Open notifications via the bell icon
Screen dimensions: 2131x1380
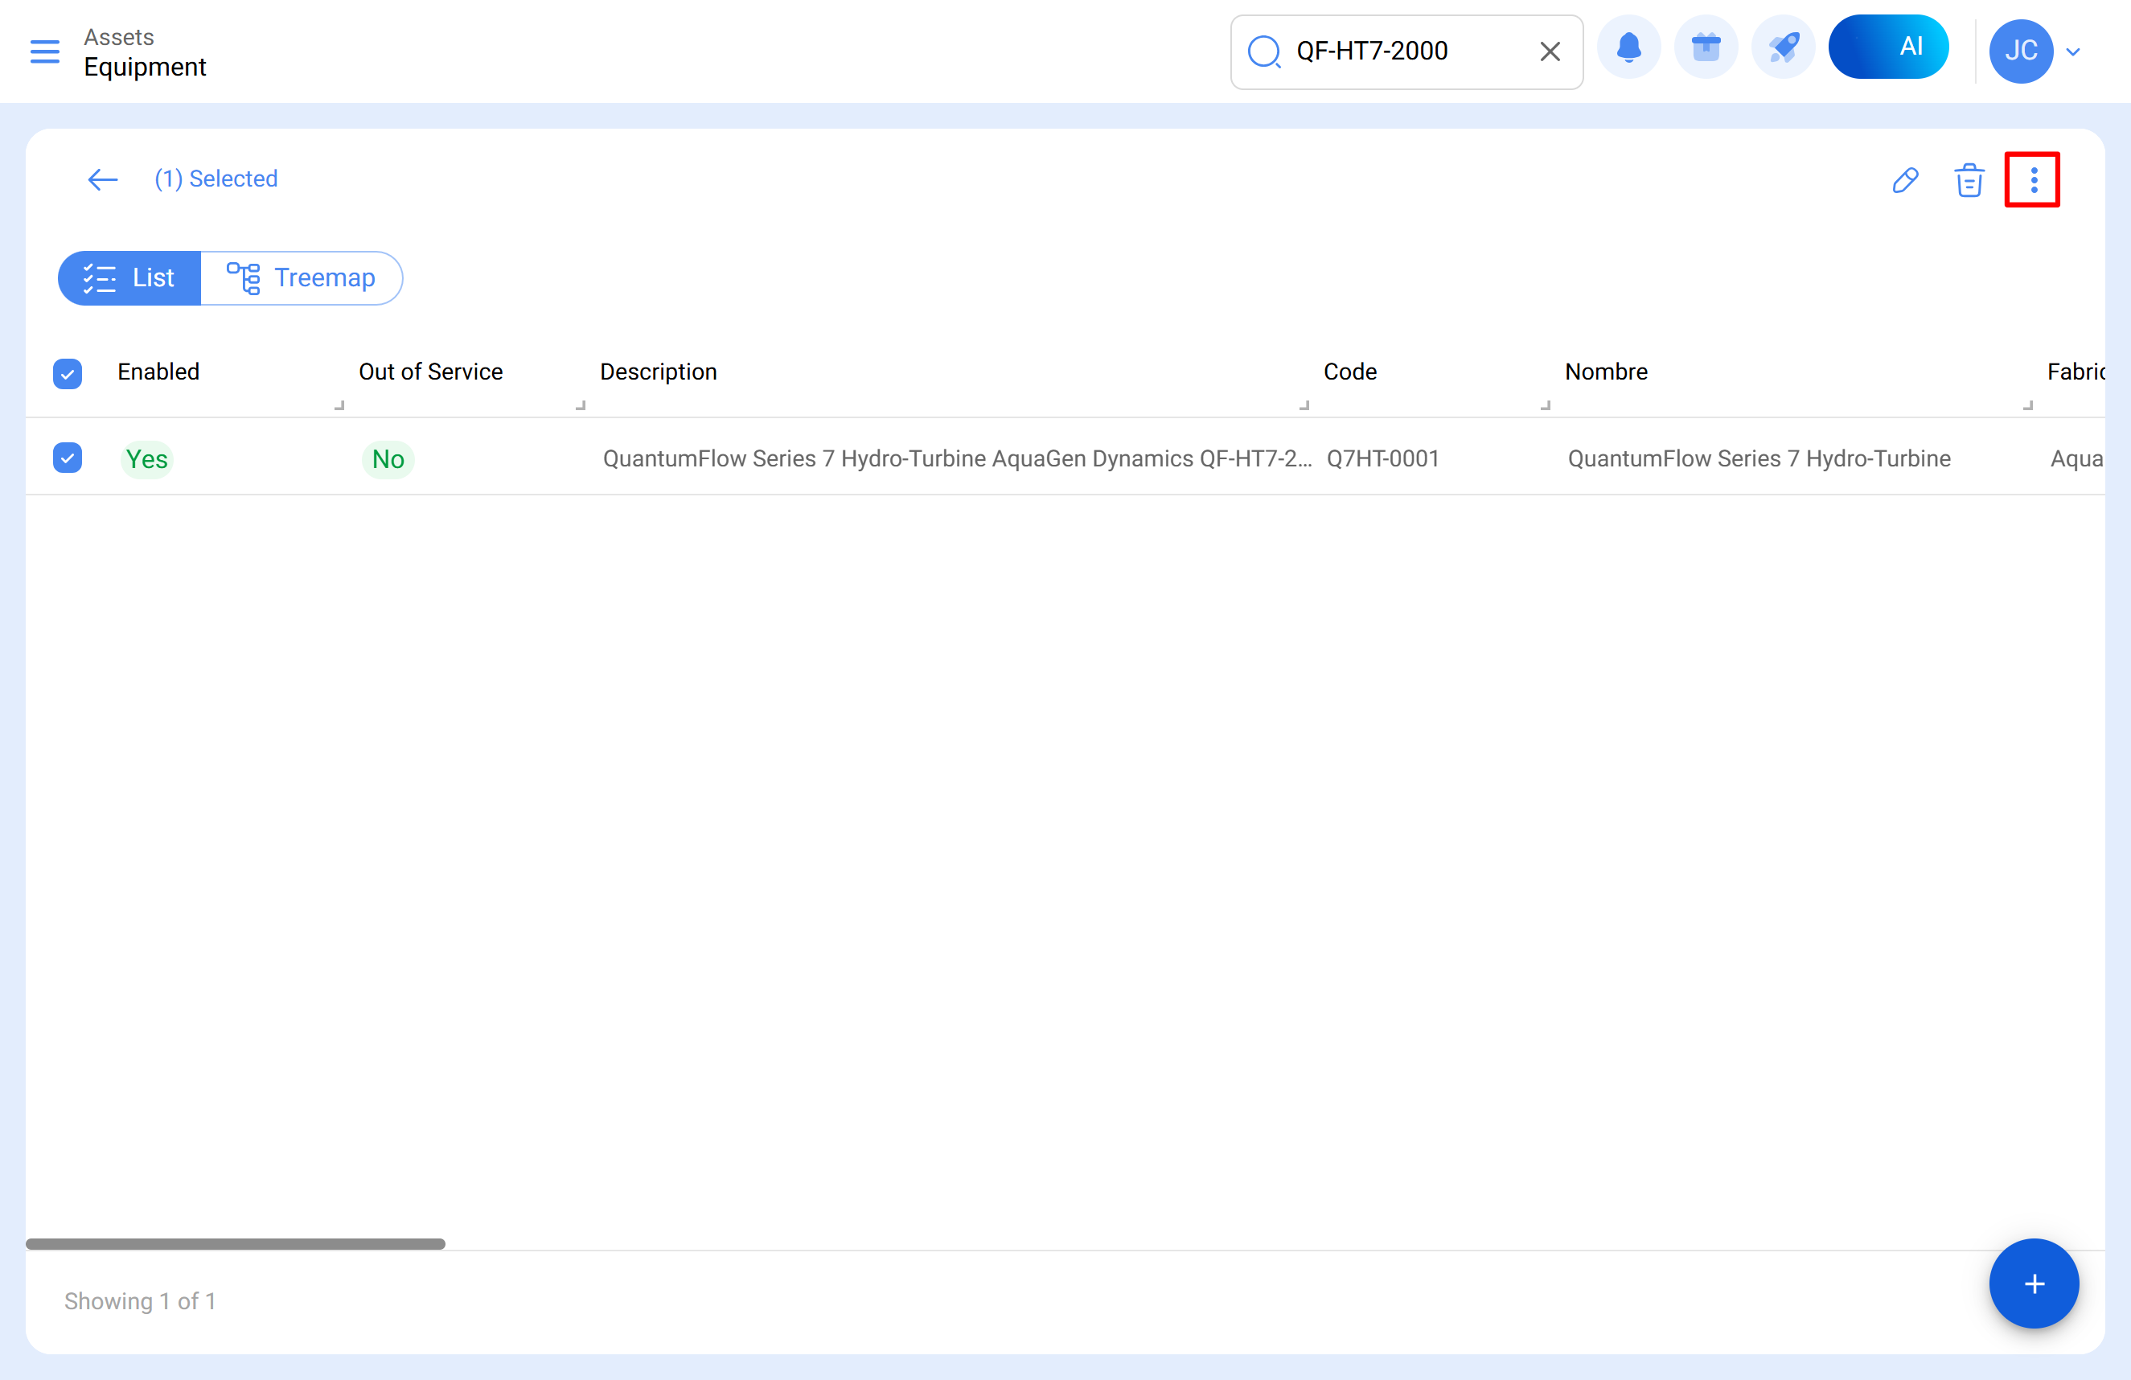click(1628, 47)
